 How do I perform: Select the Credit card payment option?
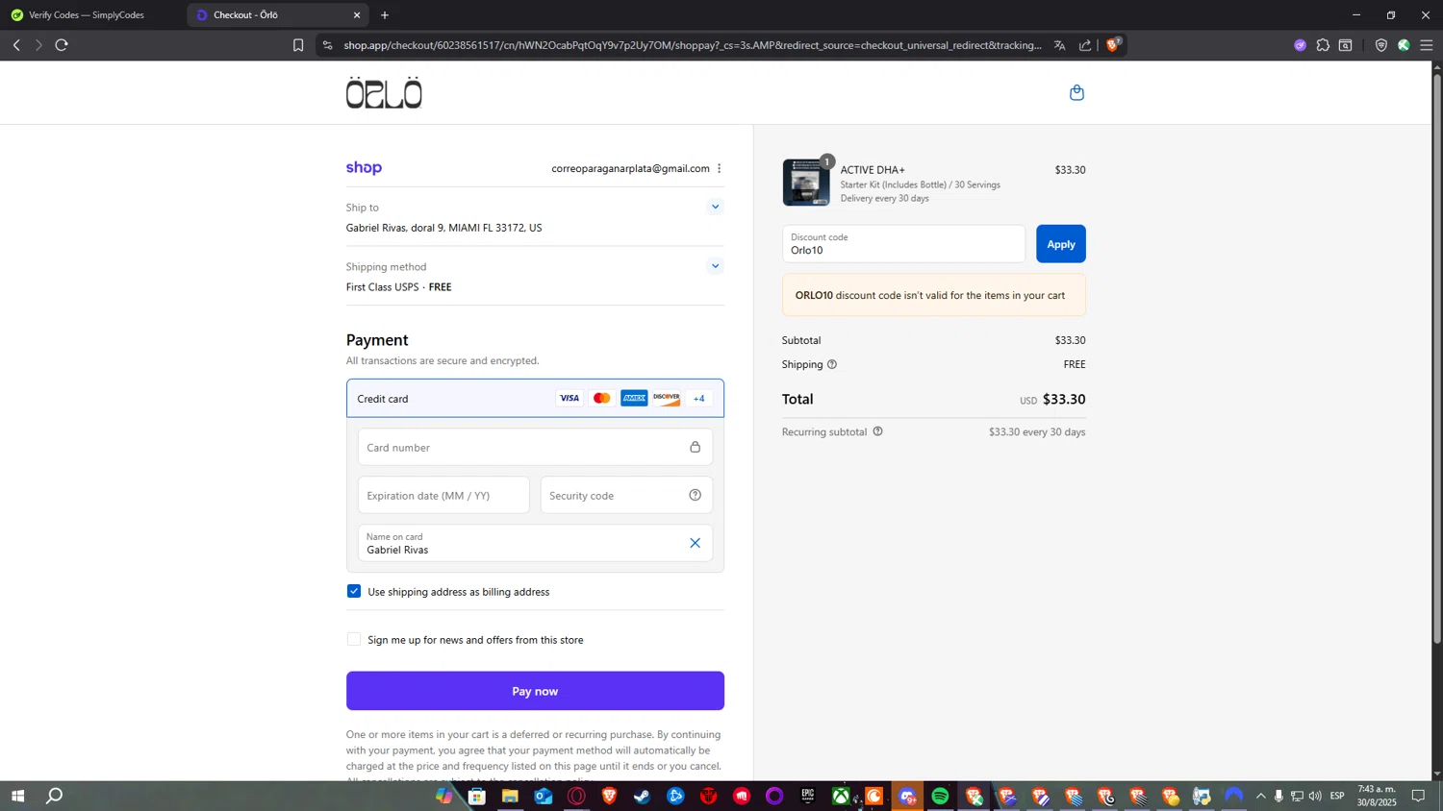(535, 398)
